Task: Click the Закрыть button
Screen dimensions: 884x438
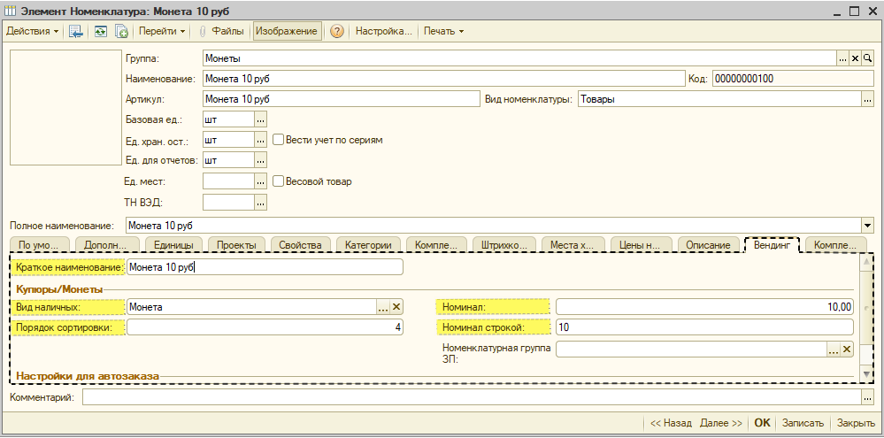Action: click(856, 423)
